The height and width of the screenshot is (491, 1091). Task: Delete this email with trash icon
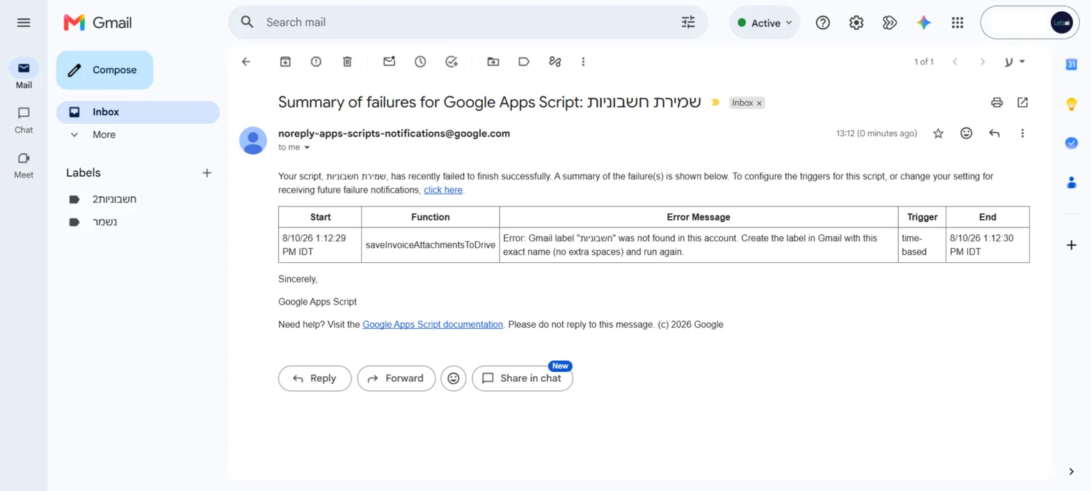[348, 62]
